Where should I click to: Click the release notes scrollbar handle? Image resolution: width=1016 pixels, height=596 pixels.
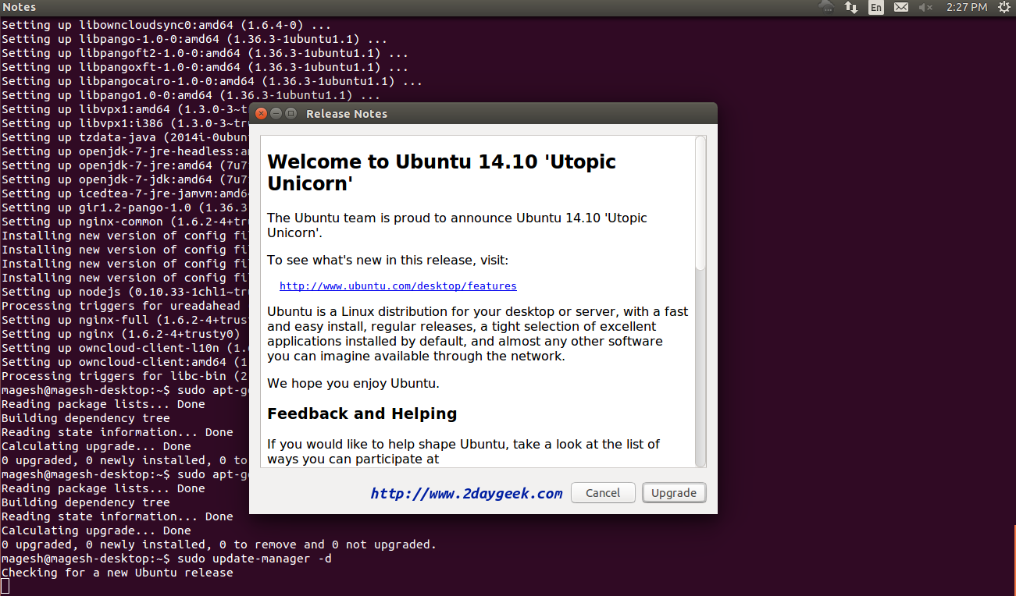click(701, 204)
